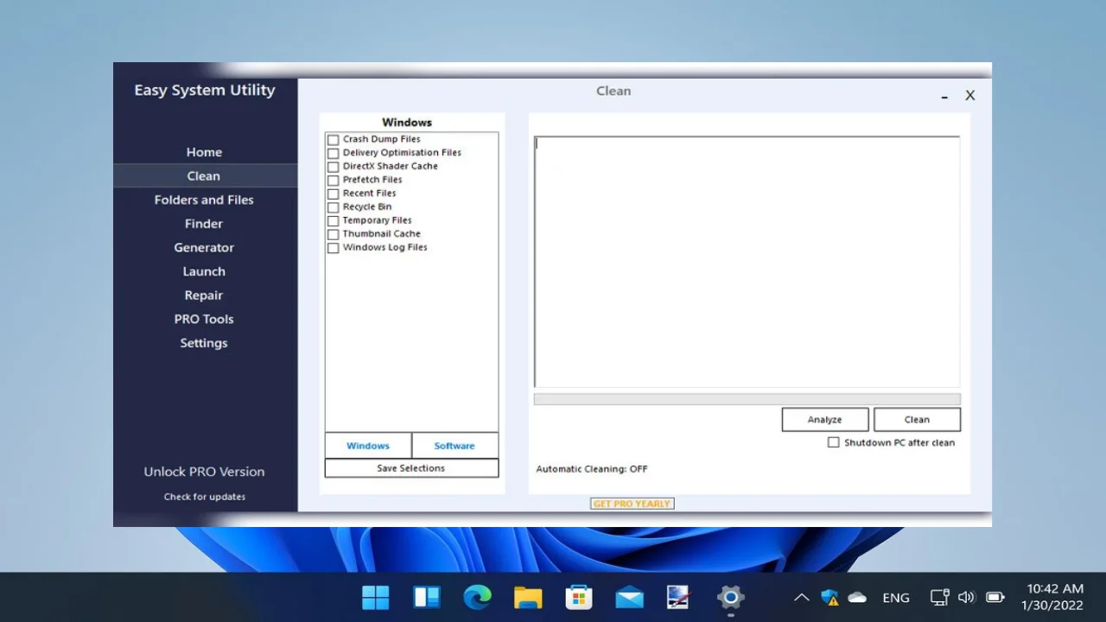This screenshot has width=1106, height=622.
Task: Open the Easy System Utility taskbar icon
Action: click(679, 597)
